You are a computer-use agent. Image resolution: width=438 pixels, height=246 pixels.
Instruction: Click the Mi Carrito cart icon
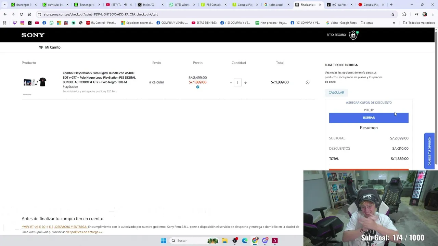point(41,47)
